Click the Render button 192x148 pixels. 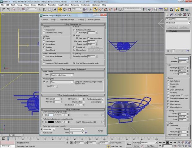click(x=101, y=131)
